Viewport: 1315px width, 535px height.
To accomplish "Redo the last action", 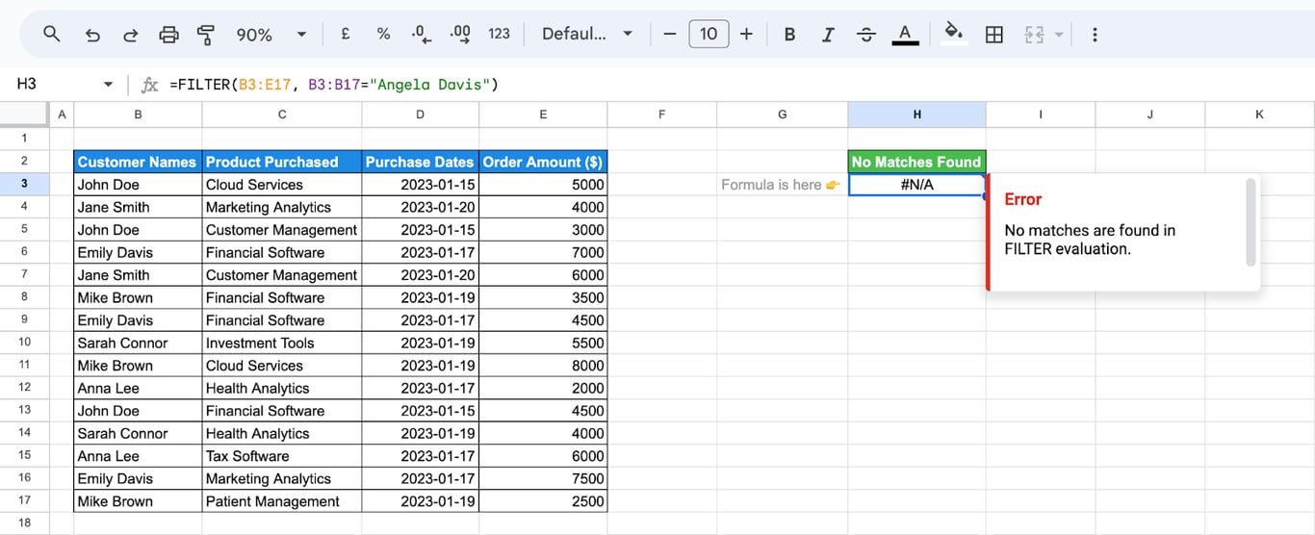I will pos(130,34).
